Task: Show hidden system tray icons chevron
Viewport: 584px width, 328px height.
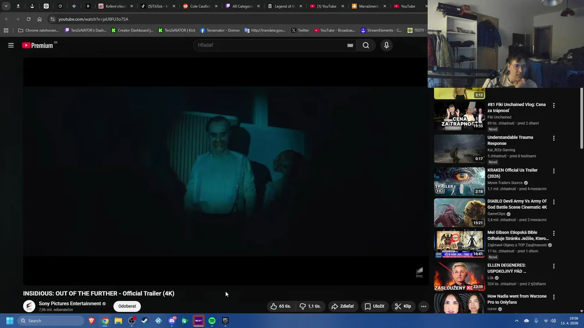Action: [516, 321]
